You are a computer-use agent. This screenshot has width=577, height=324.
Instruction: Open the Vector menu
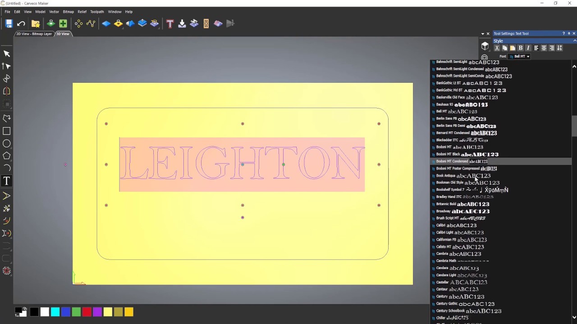coord(54,12)
